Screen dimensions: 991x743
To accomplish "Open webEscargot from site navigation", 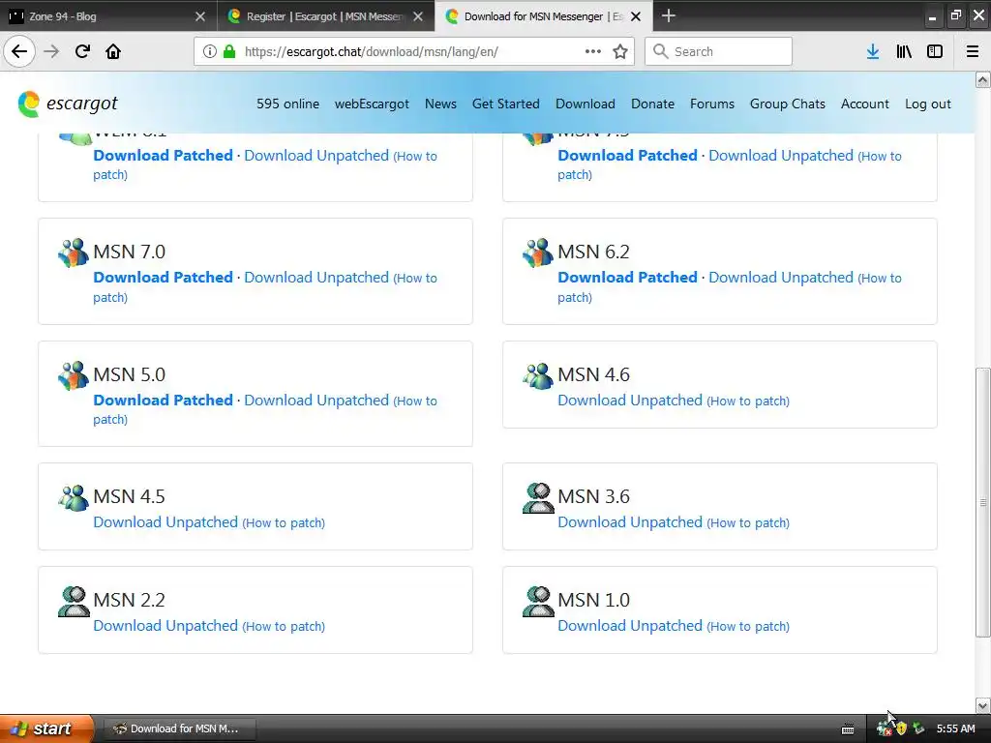I will (x=372, y=104).
